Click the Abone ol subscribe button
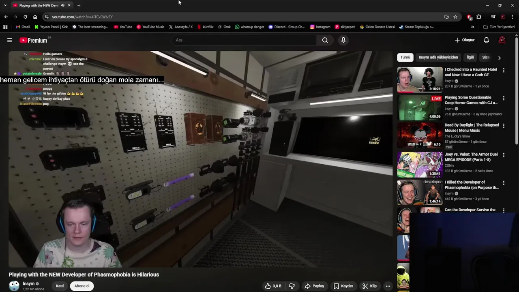The width and height of the screenshot is (519, 292). pos(81,286)
